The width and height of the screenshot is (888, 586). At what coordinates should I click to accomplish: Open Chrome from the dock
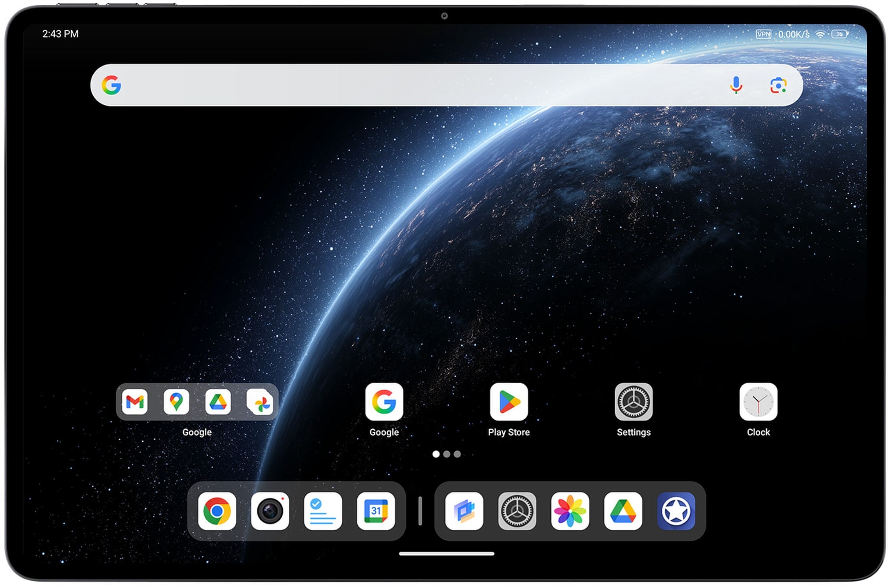(217, 511)
